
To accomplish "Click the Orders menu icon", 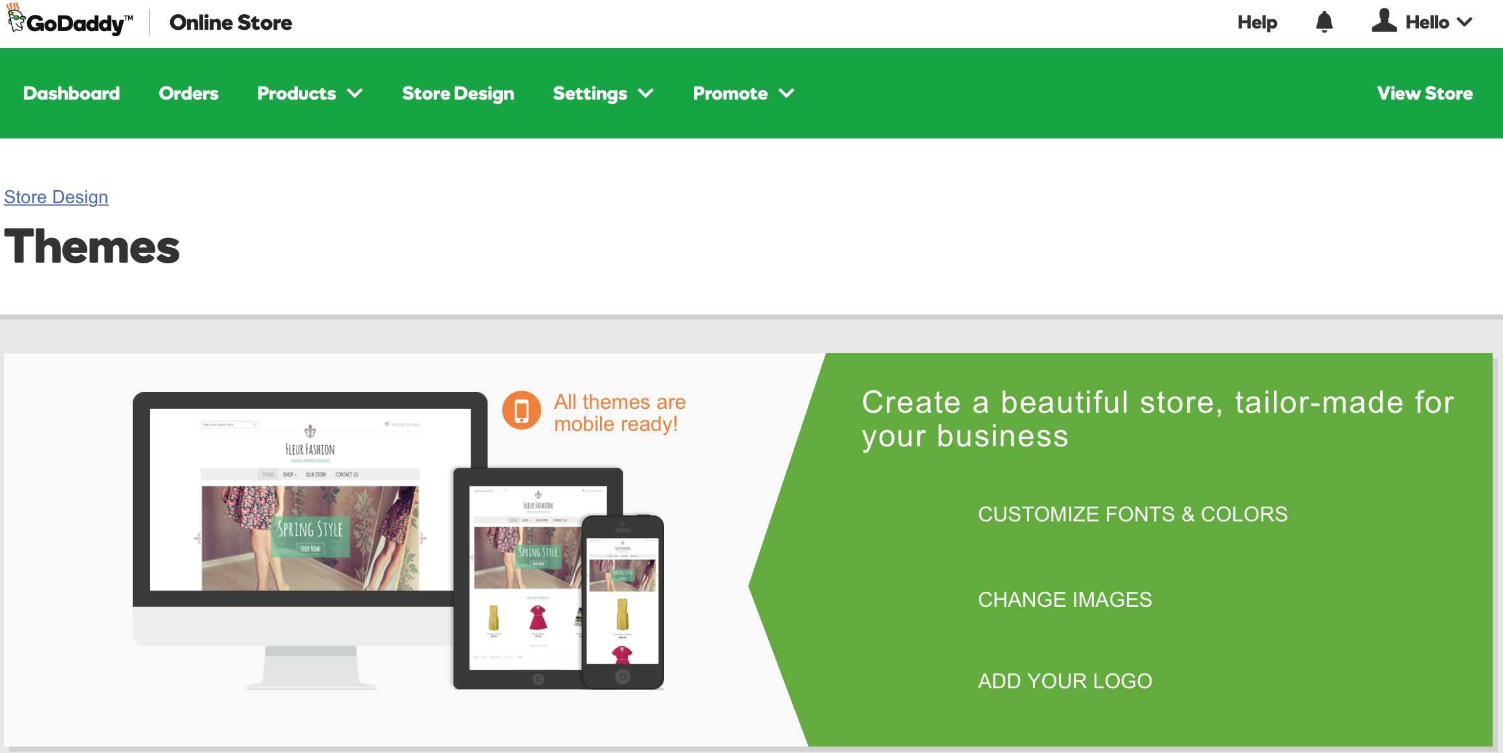I will coord(188,93).
